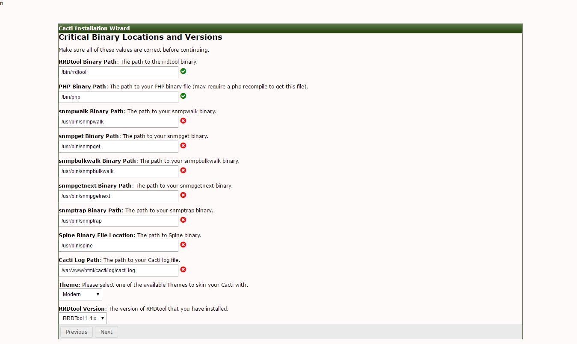
Task: Edit the Spine Binary File Location field
Action: point(118,246)
